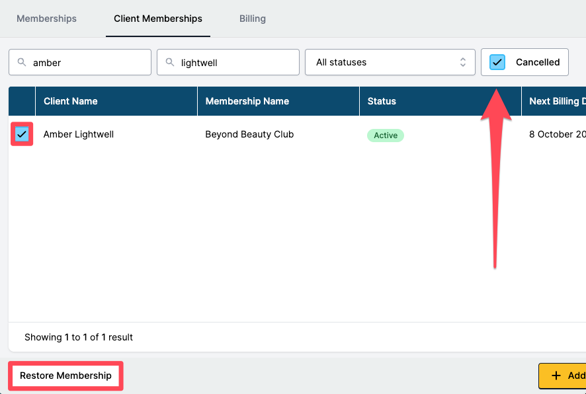
Task: Click the magnifier icon in the lightwell search box
Action: coord(170,63)
